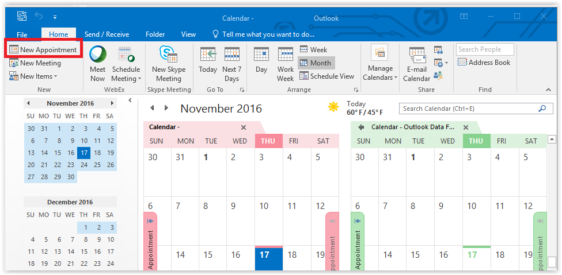The image size is (562, 275).
Task: Select the Home ribbon tab
Action: (58, 34)
